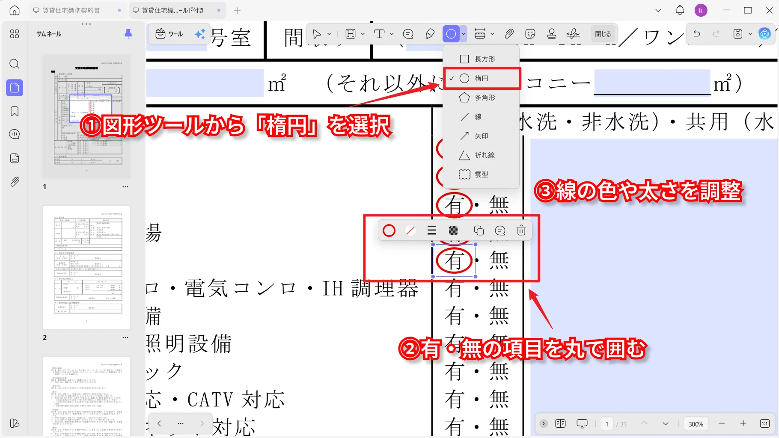Image resolution: width=779 pixels, height=438 pixels.
Task: Open the thumbnail grid view icon
Action: [15, 34]
